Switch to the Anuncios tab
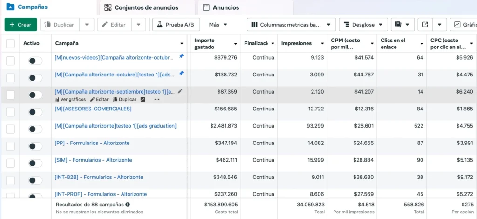This screenshot has width=477, height=219. (x=225, y=7)
